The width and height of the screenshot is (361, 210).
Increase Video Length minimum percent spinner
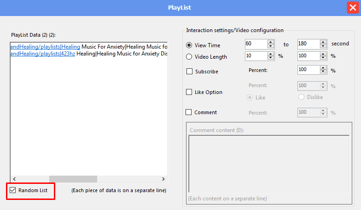pos(271,54)
